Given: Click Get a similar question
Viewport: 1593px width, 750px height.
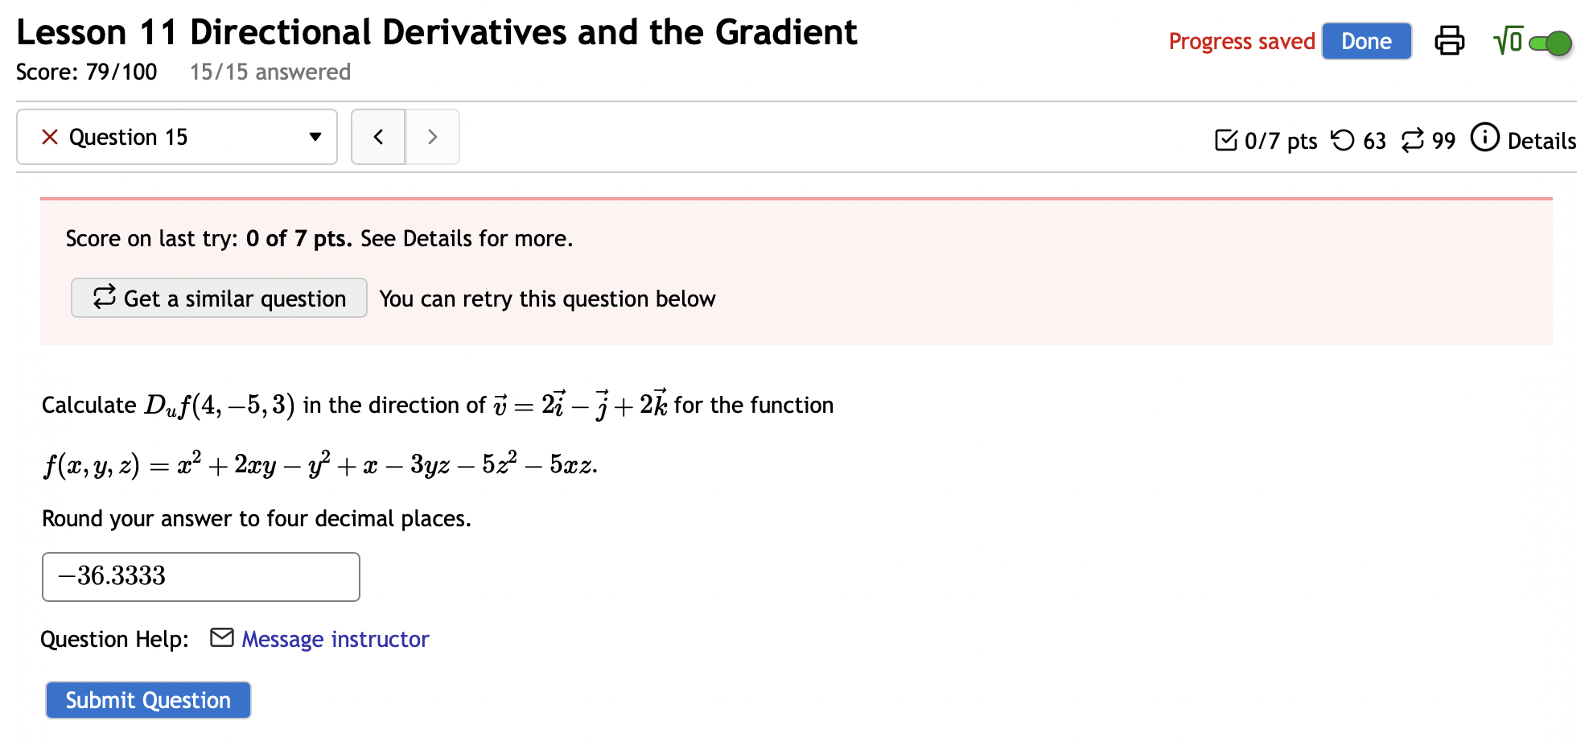Looking at the screenshot, I should [x=218, y=298].
